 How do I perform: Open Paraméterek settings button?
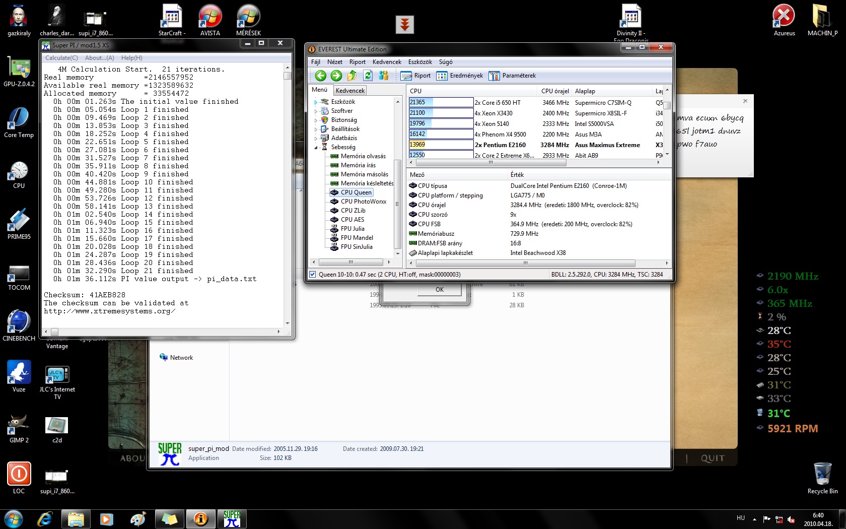pos(512,76)
